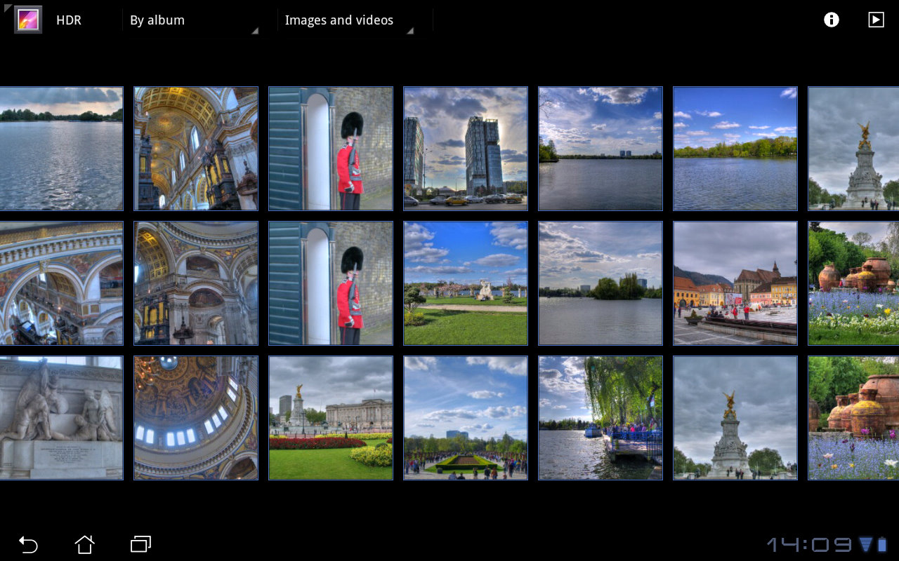
Task: Open the golden cathedral ceiling photo in top row
Action: pyautogui.click(x=196, y=149)
